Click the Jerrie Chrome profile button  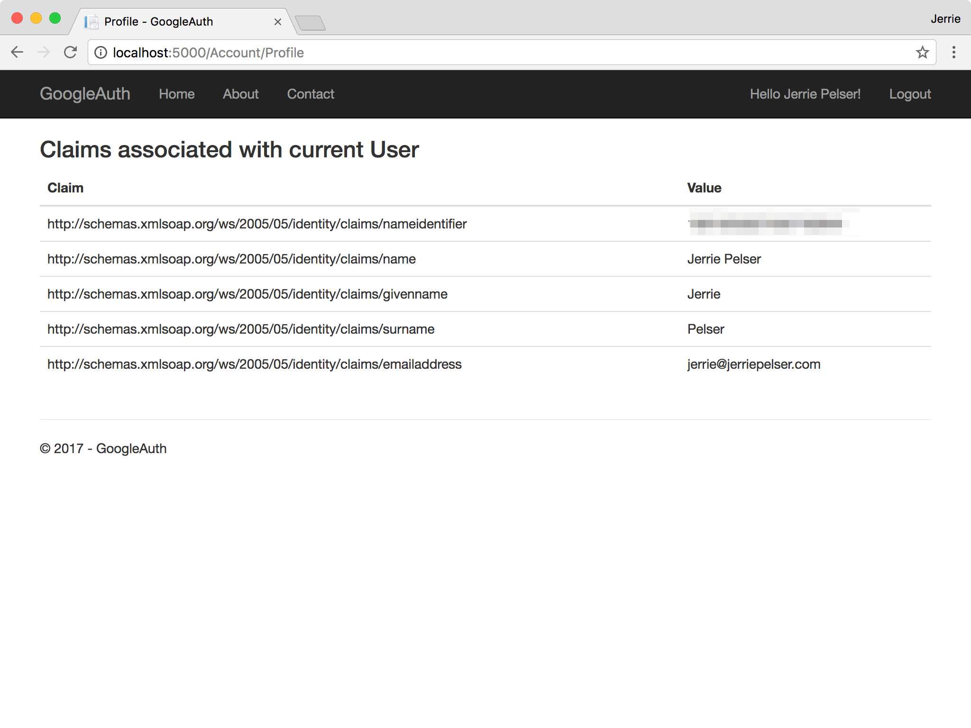click(x=945, y=19)
